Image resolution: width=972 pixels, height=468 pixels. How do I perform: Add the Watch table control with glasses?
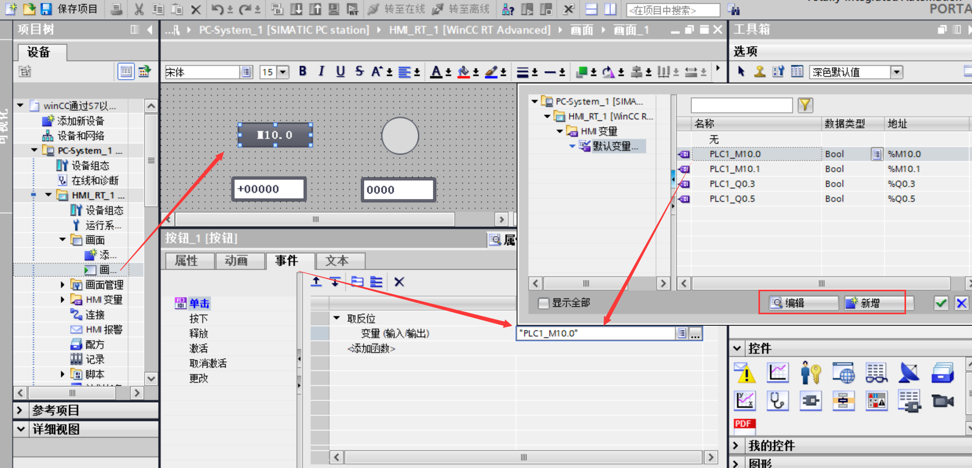877,373
